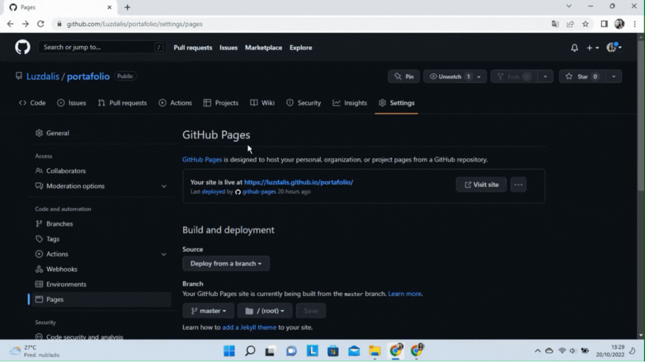Viewport: 645px width, 363px height.
Task: Open the notifications bell
Action: click(x=574, y=47)
